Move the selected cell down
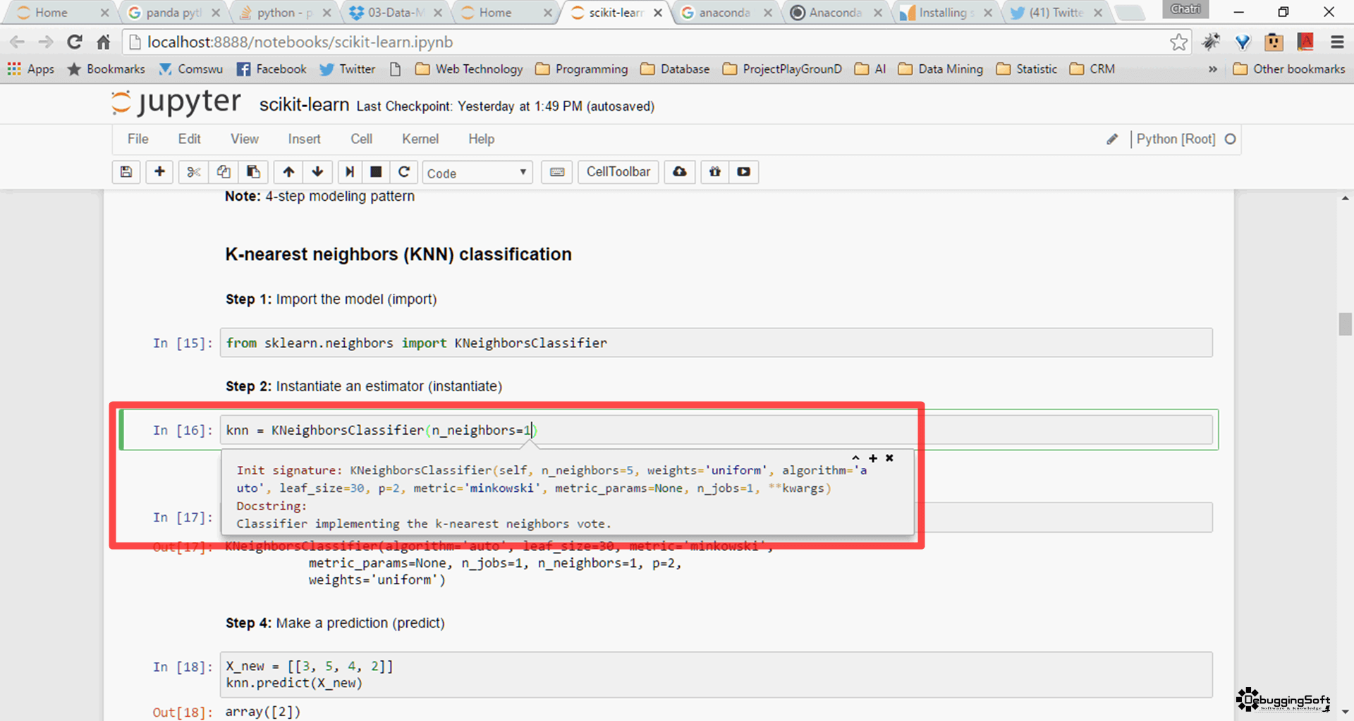This screenshot has width=1354, height=721. point(317,172)
